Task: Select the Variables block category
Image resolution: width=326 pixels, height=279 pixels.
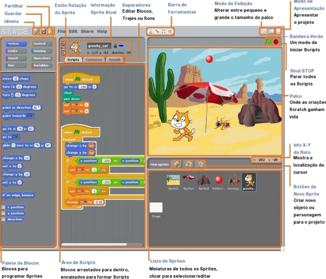Action: [x=42, y=65]
